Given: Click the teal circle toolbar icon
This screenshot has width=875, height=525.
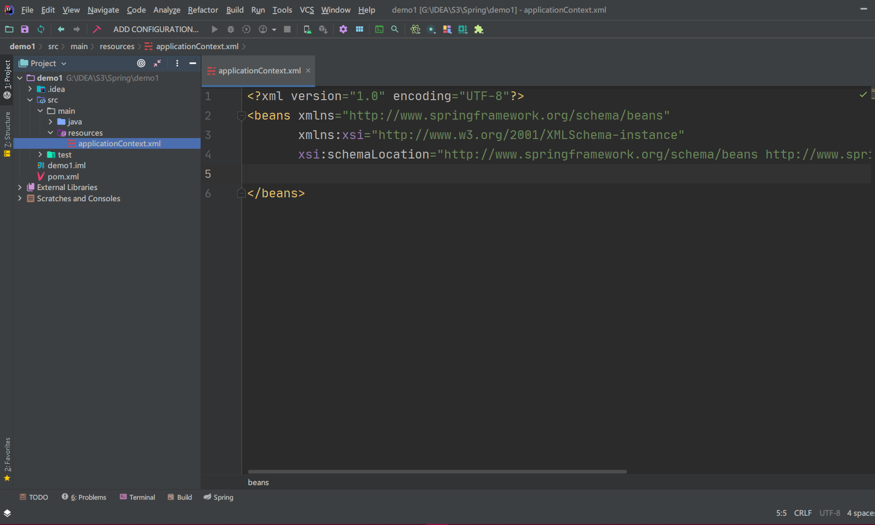Looking at the screenshot, I should (x=431, y=29).
